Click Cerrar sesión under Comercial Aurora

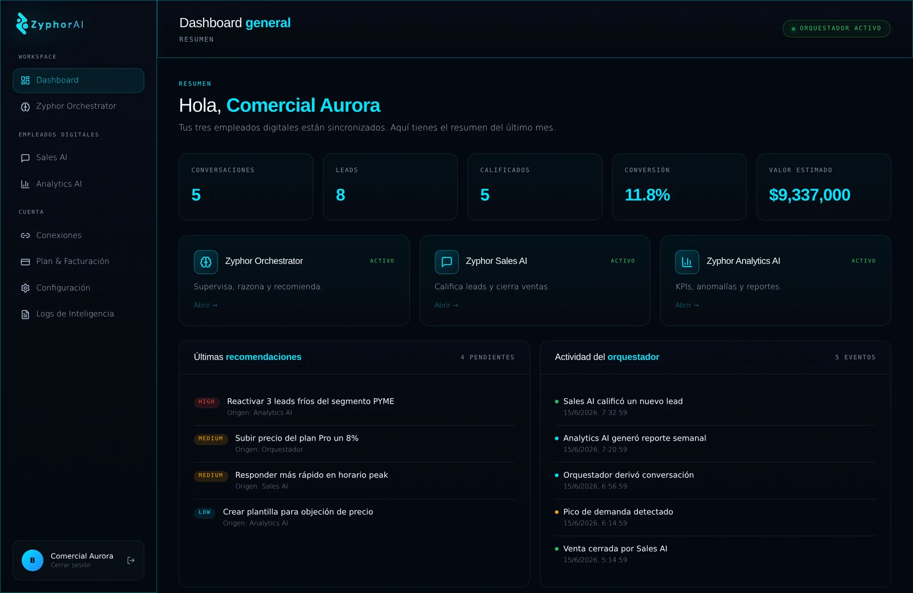click(x=71, y=565)
